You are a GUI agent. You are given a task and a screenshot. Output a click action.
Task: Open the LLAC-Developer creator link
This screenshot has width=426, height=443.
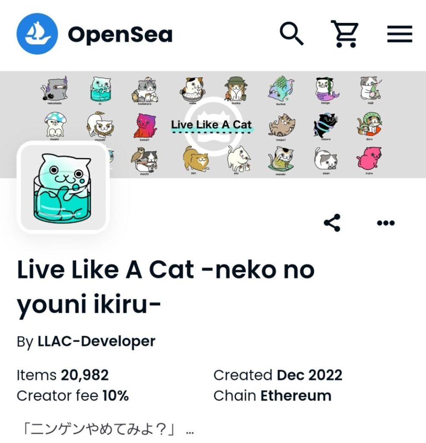pyautogui.click(x=96, y=341)
